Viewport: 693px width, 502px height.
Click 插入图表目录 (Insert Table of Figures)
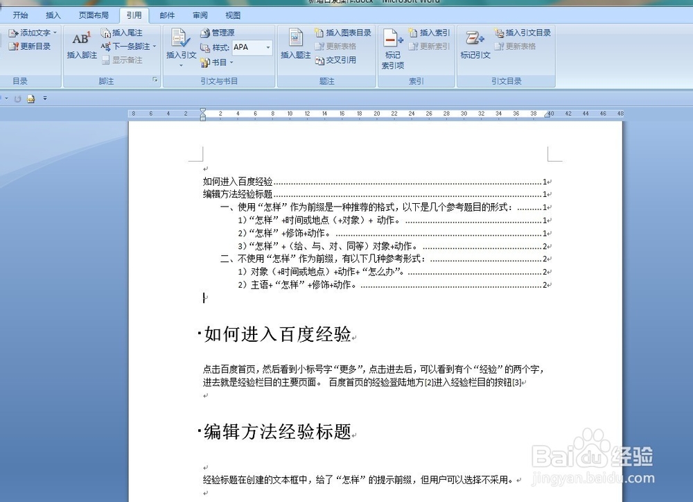[343, 33]
